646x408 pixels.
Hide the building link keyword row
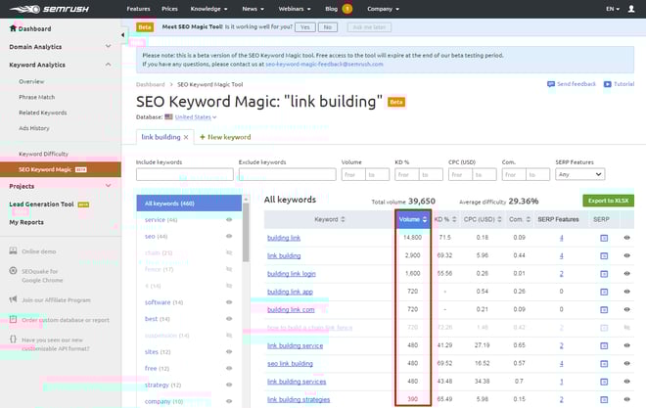[626, 238]
